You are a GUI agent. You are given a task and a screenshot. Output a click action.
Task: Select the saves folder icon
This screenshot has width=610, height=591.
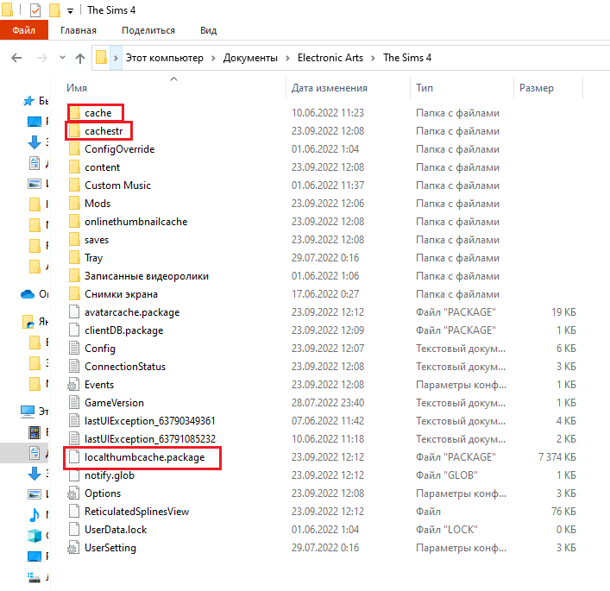click(75, 240)
